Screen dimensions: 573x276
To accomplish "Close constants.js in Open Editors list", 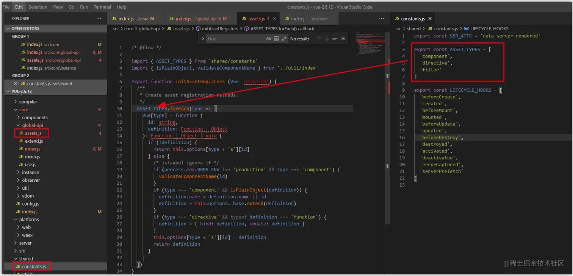I will point(16,84).
